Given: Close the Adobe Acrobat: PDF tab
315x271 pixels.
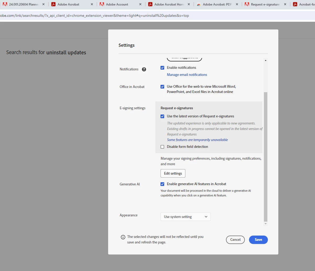Looking at the screenshot, I should (237, 4).
